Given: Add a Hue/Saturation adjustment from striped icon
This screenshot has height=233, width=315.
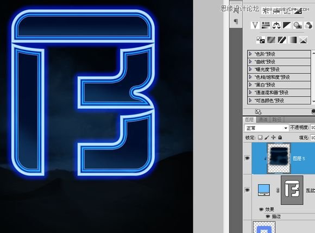Looking at the screenshot, I should [266, 26].
